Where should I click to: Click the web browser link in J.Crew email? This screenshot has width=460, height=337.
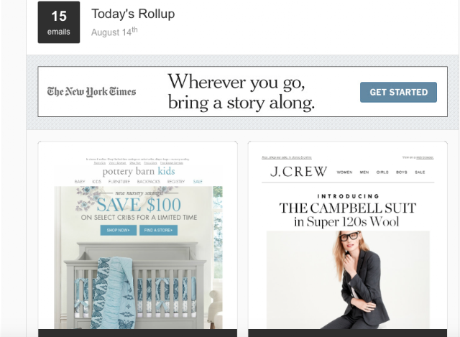click(x=425, y=157)
